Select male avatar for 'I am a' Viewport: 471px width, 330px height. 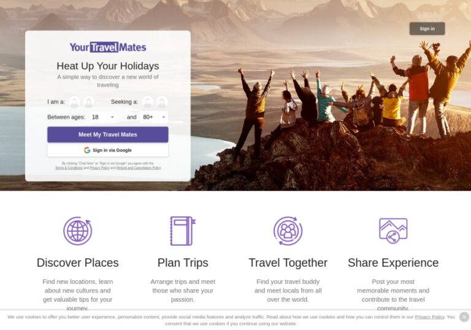pos(74,102)
